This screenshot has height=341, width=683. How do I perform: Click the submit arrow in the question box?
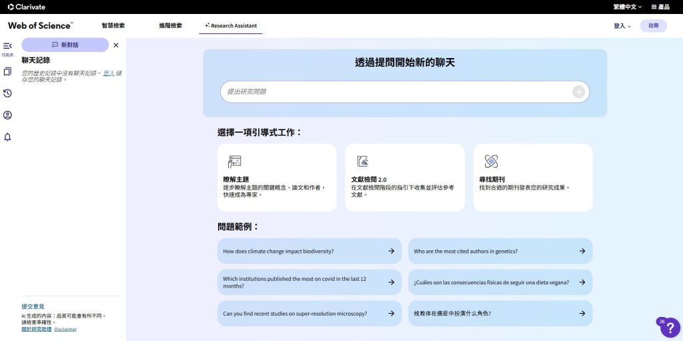pyautogui.click(x=578, y=91)
